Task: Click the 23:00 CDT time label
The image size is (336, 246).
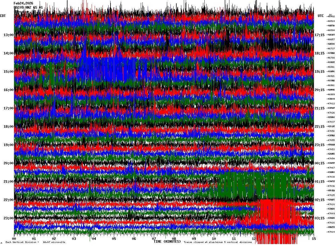Action: (9, 218)
